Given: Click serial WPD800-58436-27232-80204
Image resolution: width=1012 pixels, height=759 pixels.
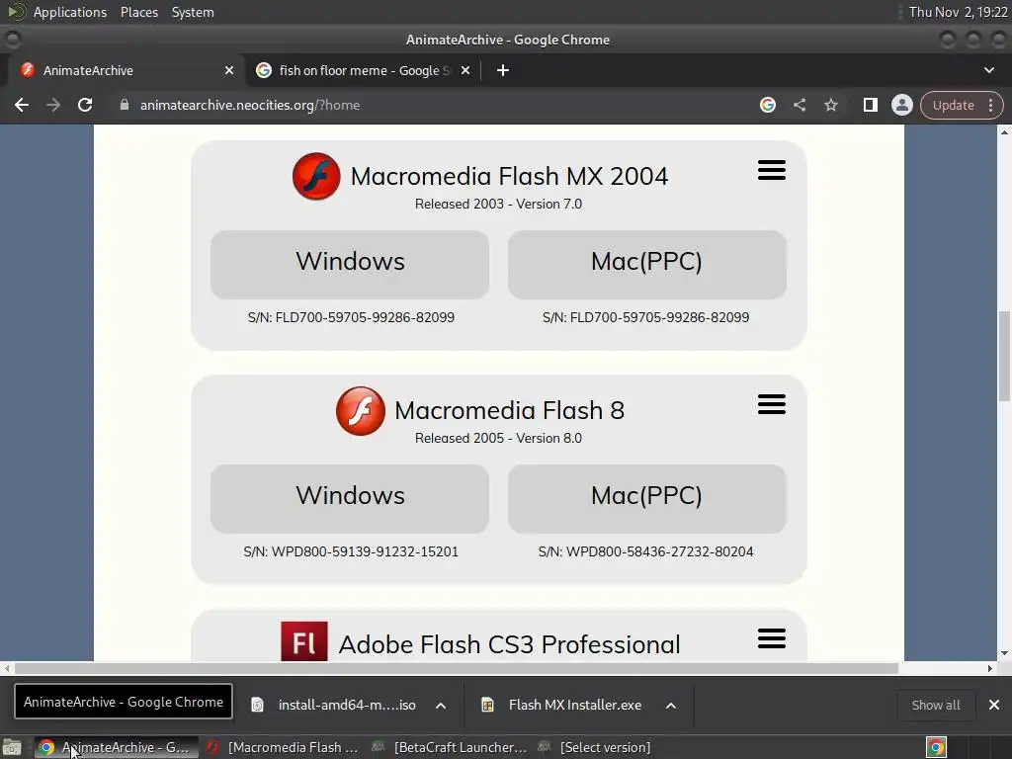Looking at the screenshot, I should (646, 551).
